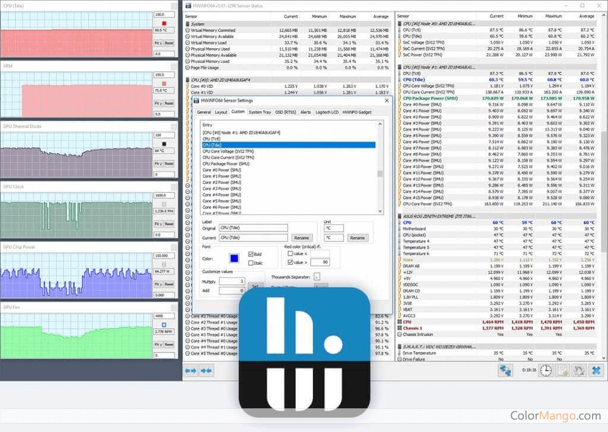Start logging with the log file icon
This screenshot has height=432, width=608.
[x=562, y=371]
